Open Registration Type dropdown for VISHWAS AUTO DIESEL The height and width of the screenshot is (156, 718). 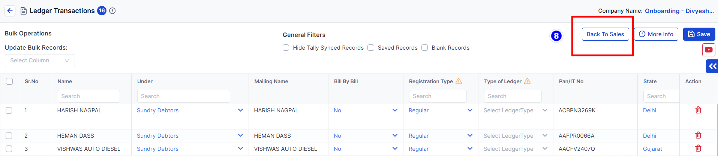(470, 149)
